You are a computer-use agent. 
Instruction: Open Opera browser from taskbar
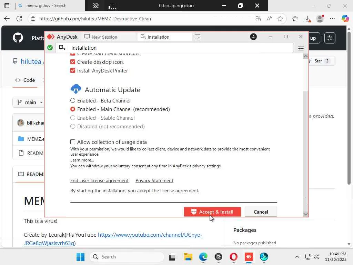tap(233, 257)
